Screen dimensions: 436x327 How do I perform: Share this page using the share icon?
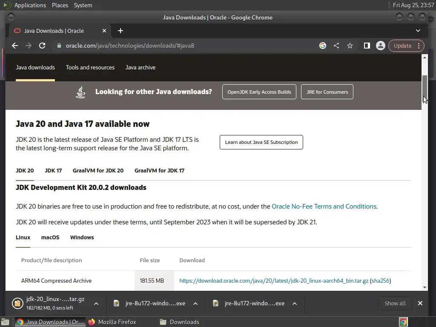pyautogui.click(x=336, y=46)
